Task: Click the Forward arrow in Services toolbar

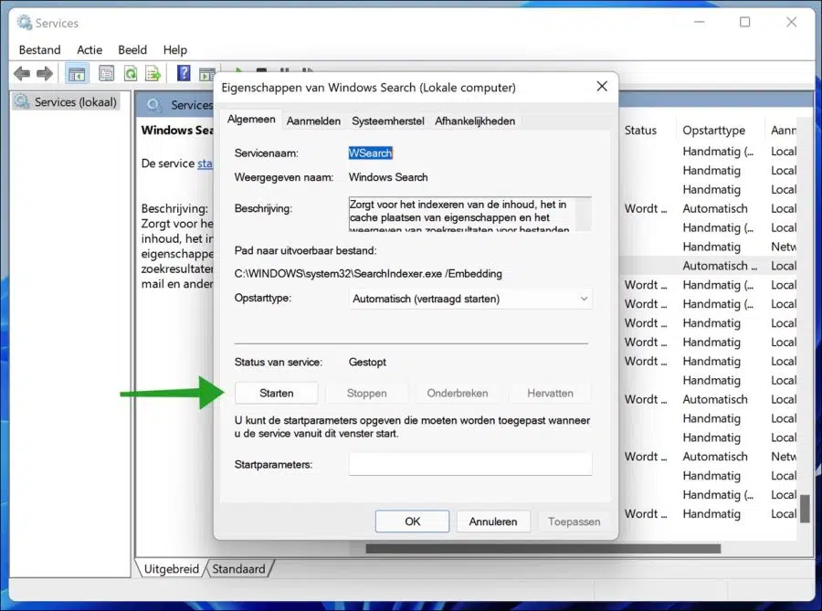Action: point(45,73)
